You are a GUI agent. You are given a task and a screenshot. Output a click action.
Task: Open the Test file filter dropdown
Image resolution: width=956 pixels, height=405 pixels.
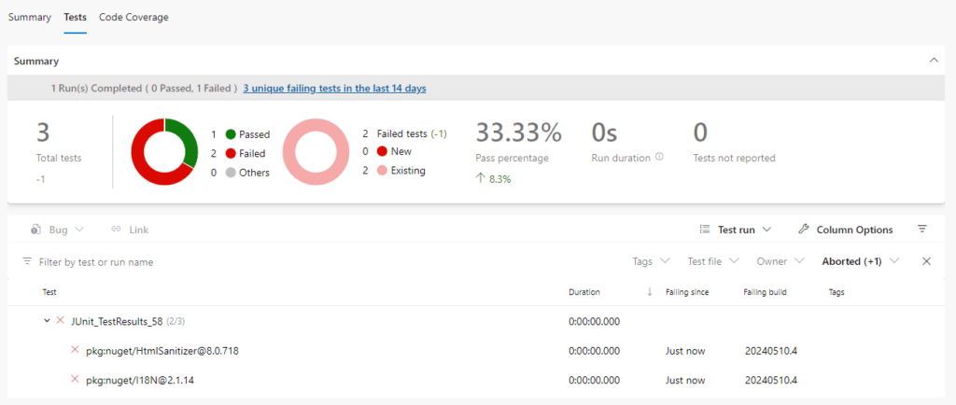(x=713, y=261)
